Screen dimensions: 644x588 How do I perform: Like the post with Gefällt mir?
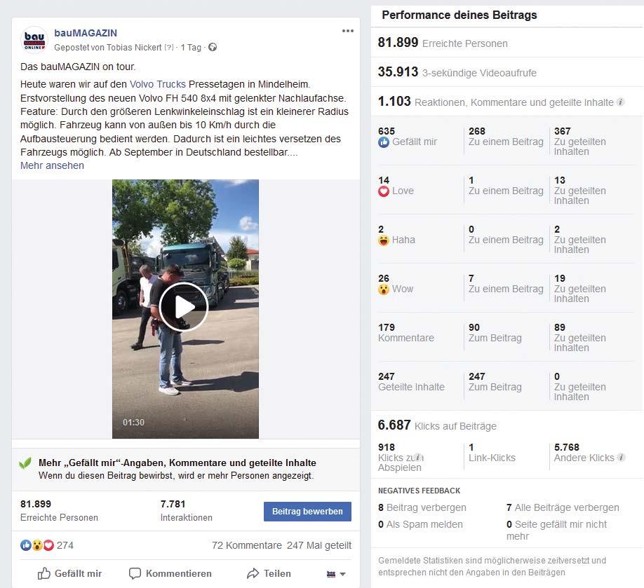pos(69,574)
